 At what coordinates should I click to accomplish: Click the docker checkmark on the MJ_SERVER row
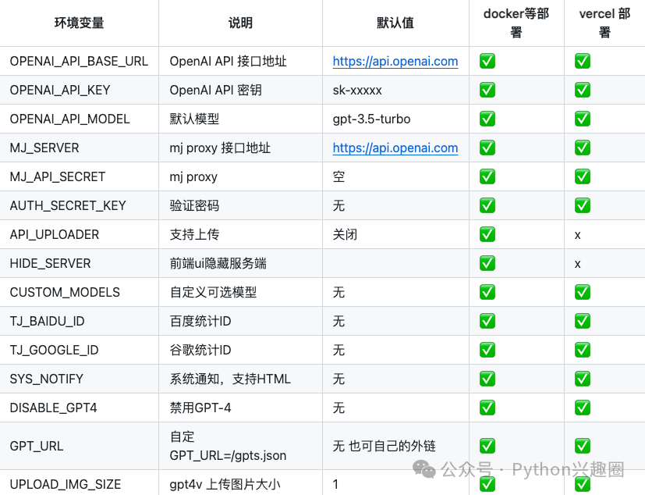coord(487,148)
